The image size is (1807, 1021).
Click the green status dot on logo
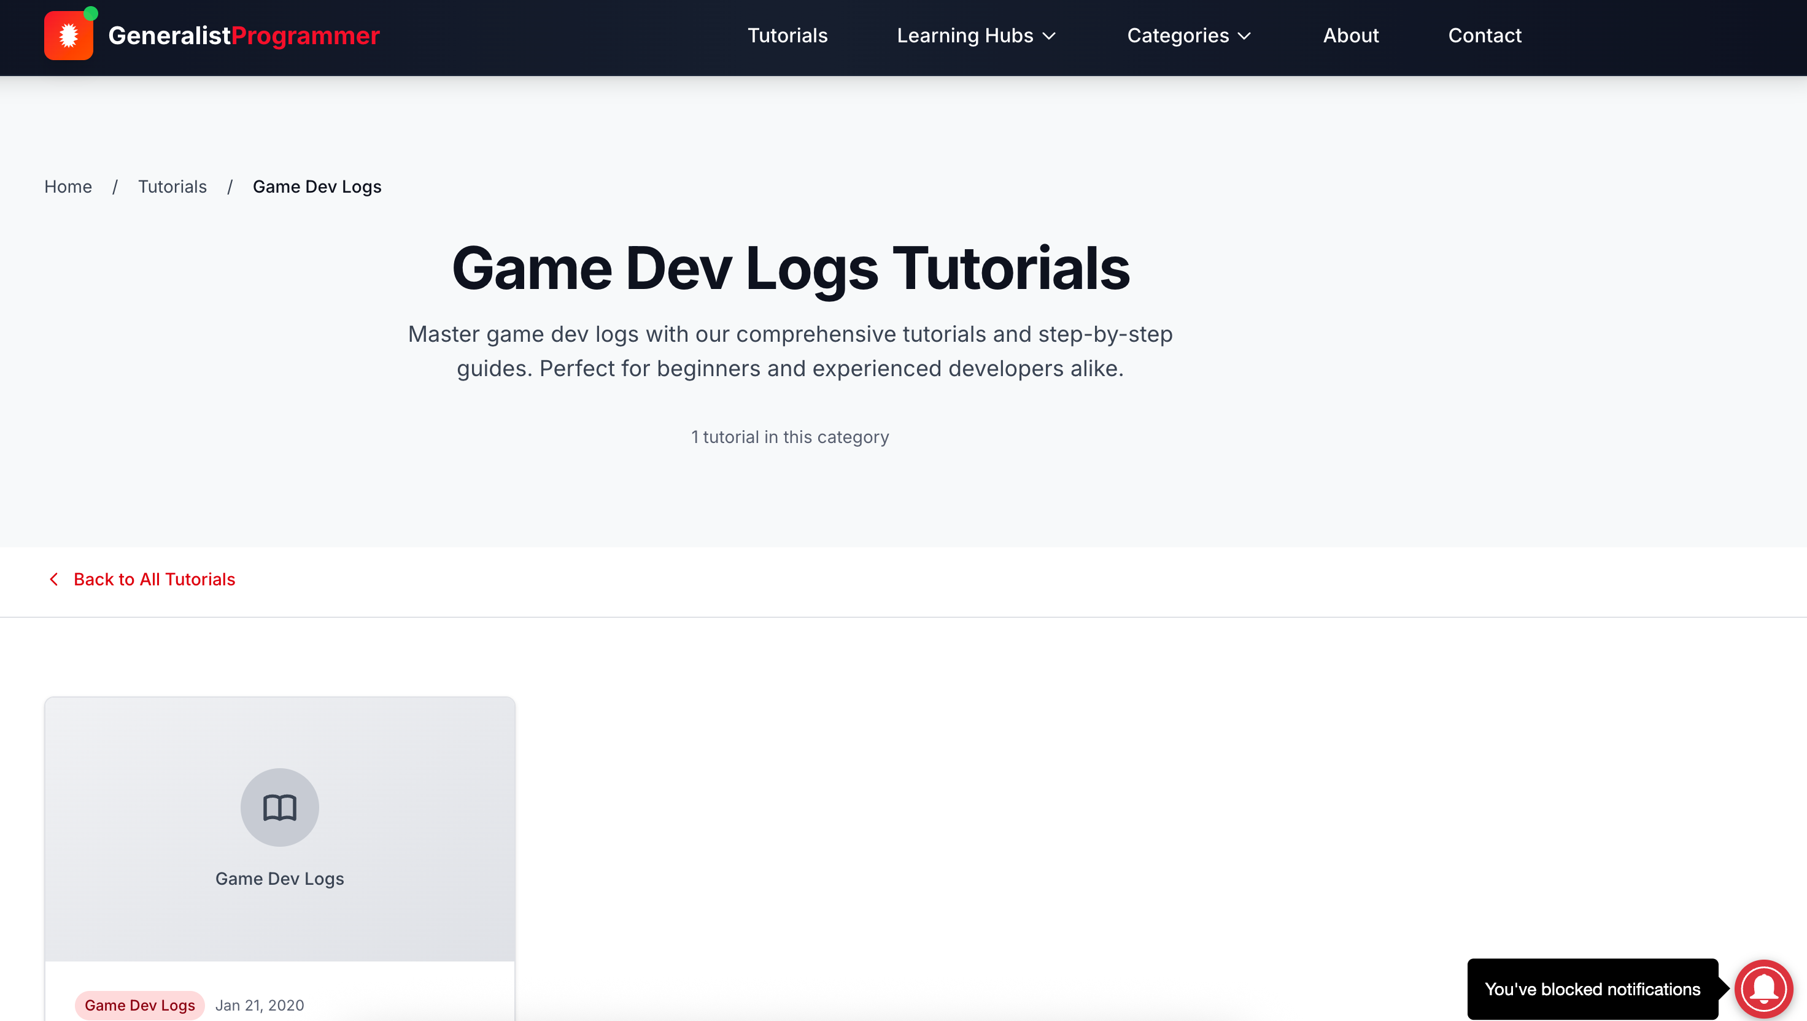(90, 13)
